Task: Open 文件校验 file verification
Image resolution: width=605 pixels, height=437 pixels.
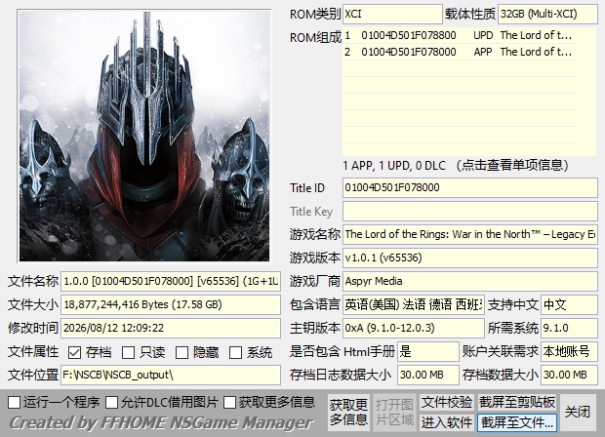Action: point(446,402)
